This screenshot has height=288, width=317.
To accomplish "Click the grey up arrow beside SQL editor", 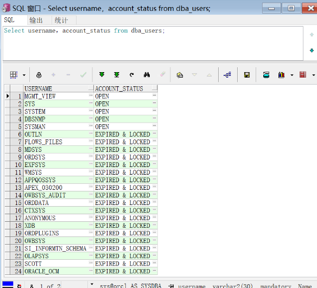I will pyautogui.click(x=312, y=35).
